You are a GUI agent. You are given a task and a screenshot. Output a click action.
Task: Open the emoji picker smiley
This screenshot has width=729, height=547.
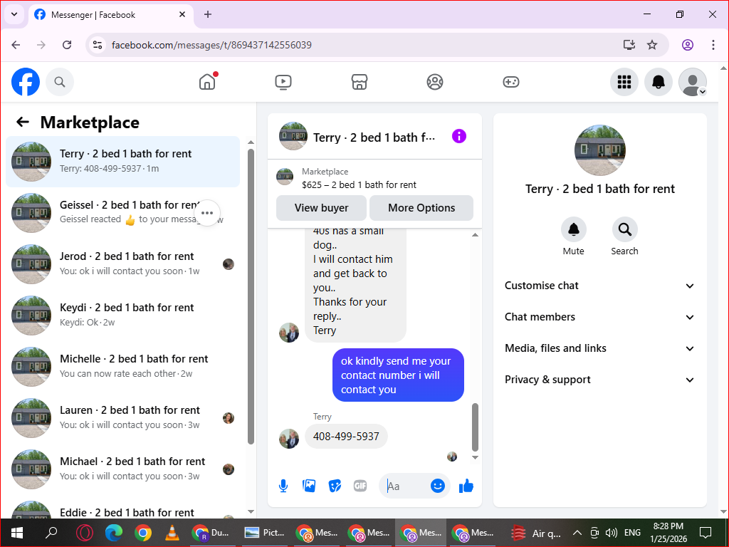click(x=438, y=486)
